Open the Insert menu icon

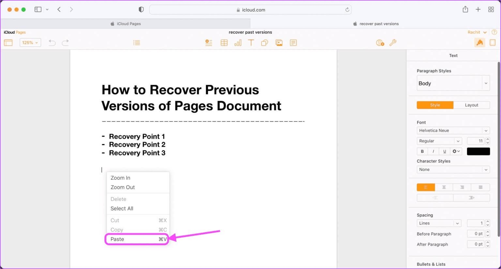click(209, 43)
